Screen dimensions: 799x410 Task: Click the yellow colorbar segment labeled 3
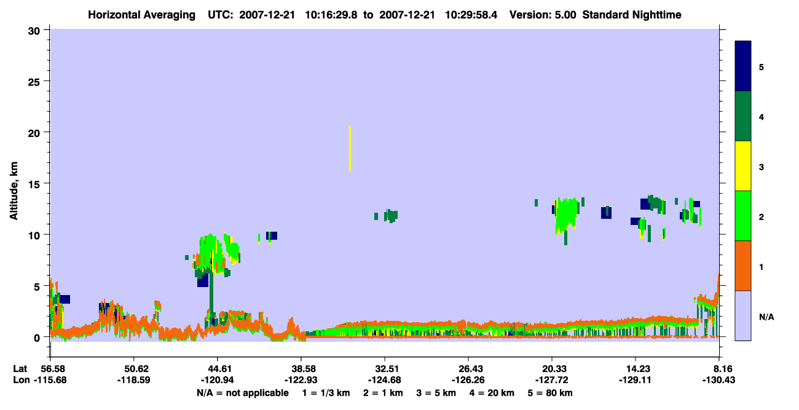pyautogui.click(x=743, y=166)
